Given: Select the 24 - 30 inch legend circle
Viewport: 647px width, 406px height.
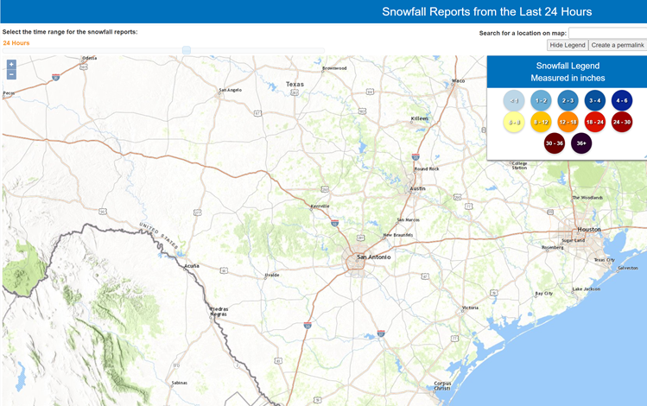Looking at the screenshot, I should 622,123.
